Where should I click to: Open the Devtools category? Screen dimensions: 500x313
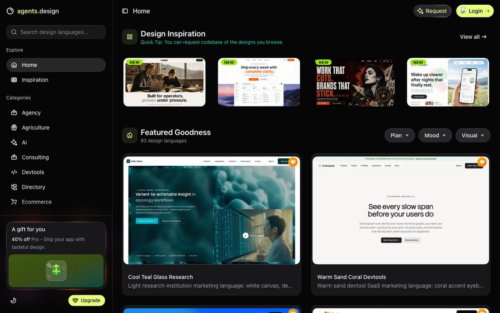[56, 172]
